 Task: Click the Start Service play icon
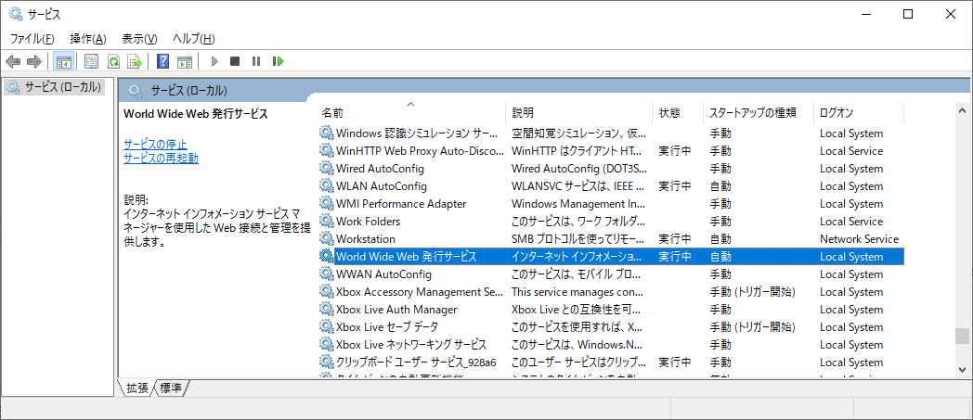[214, 61]
